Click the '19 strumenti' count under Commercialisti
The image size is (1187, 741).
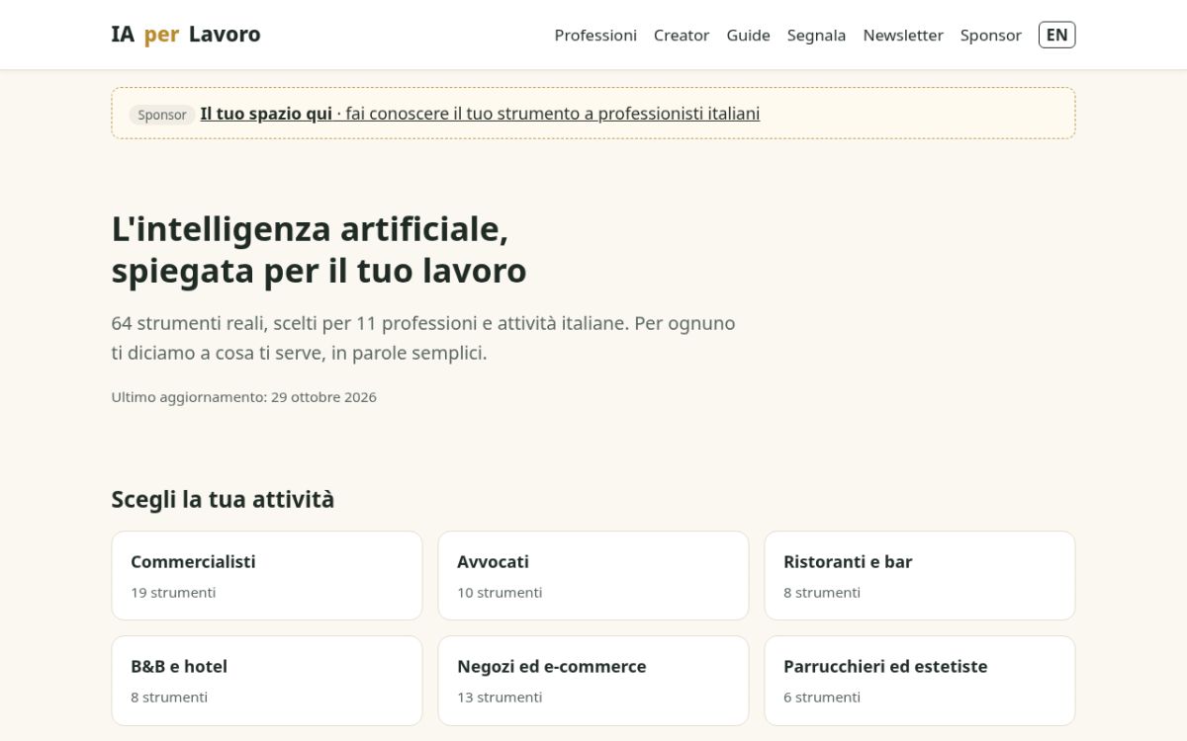(x=173, y=593)
